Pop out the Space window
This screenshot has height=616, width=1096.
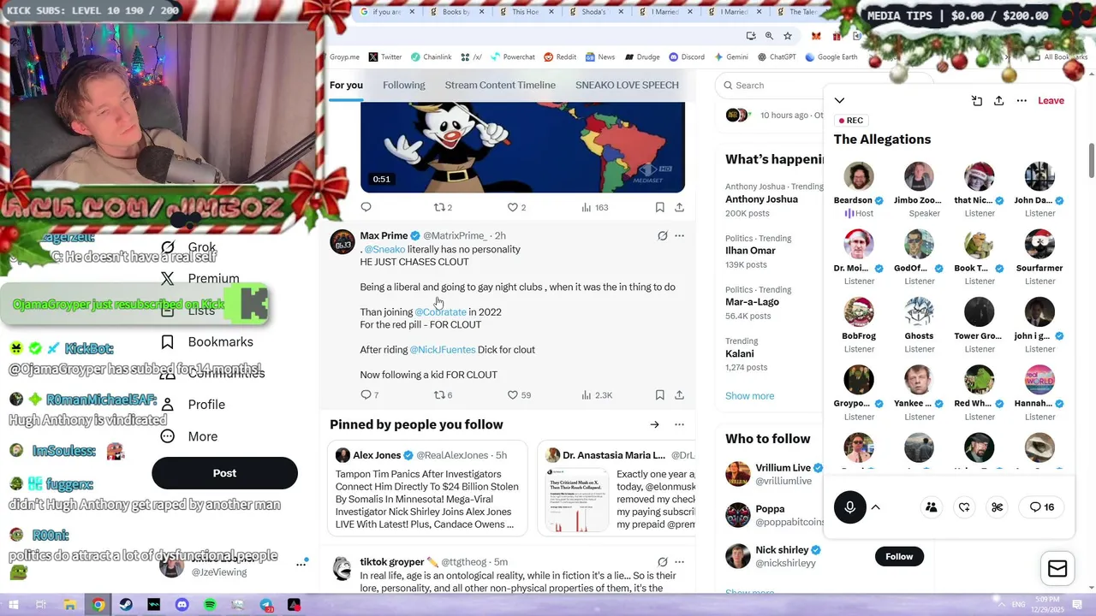[x=977, y=101]
